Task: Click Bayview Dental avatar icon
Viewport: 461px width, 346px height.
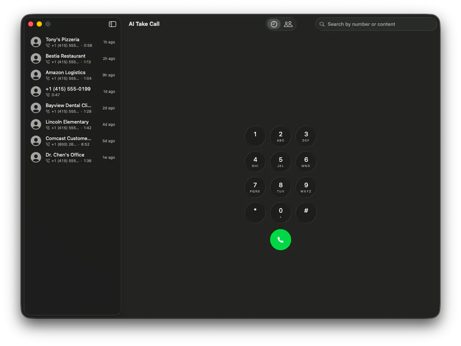Action: click(36, 108)
